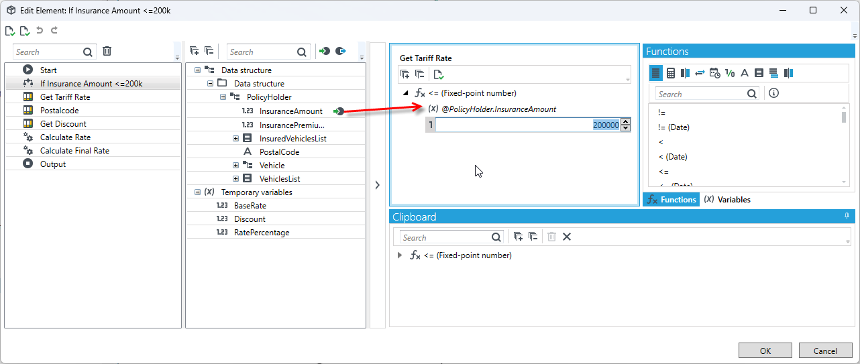Image resolution: width=860 pixels, height=364 pixels.
Task: Select the Calculate Final Rate element
Action: click(x=93, y=150)
